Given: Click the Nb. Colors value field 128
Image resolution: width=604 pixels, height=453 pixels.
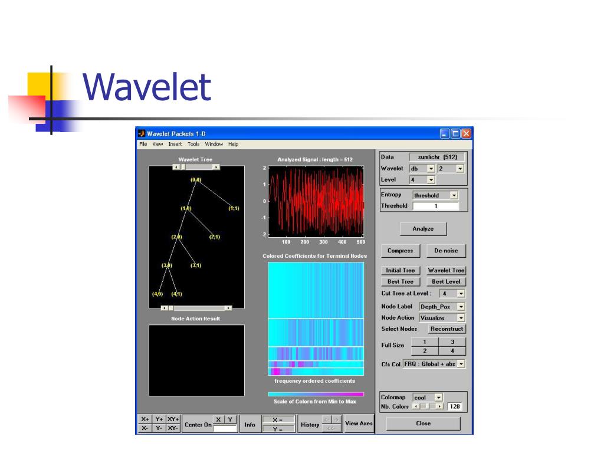Looking at the screenshot, I should (x=455, y=407).
